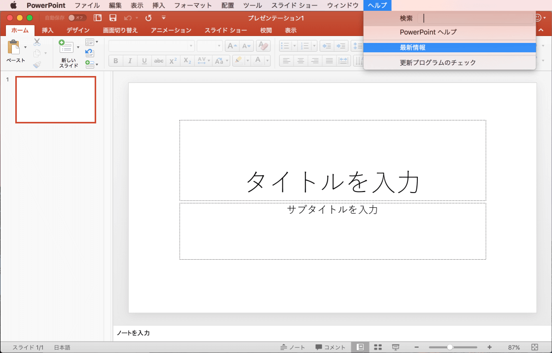
Task: Adjust the zoom slider handle
Action: 450,347
